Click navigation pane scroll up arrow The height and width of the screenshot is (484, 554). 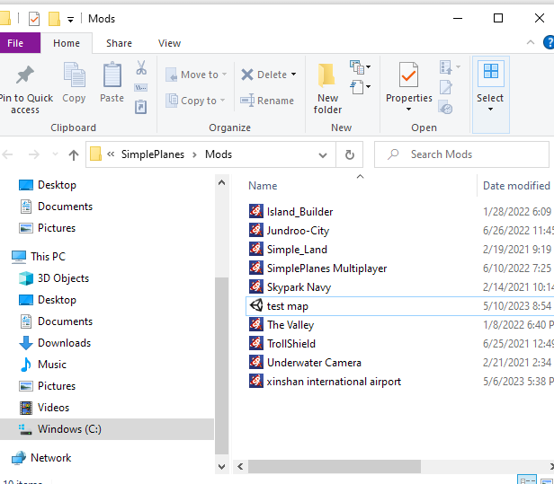[221, 183]
